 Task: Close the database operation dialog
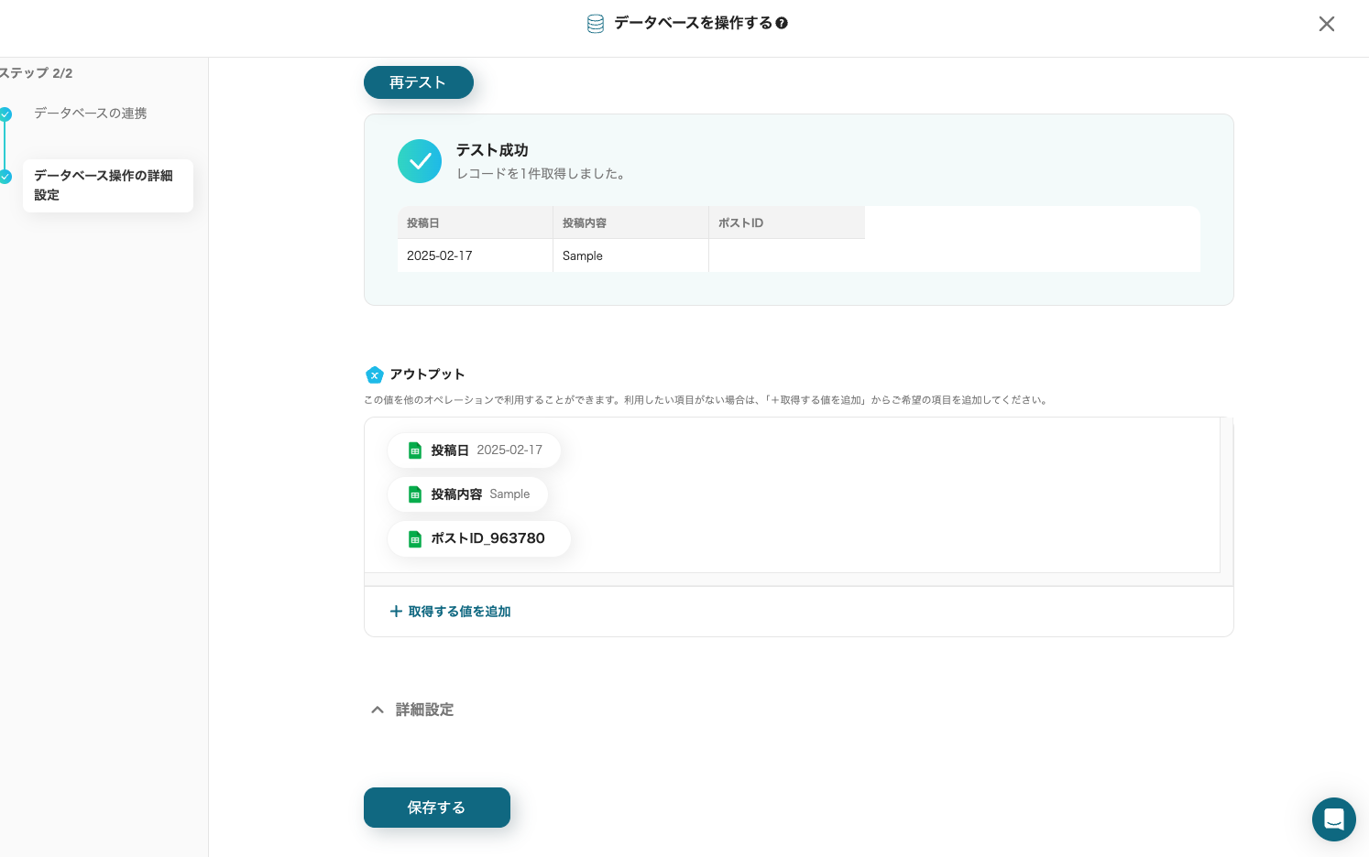tap(1326, 24)
